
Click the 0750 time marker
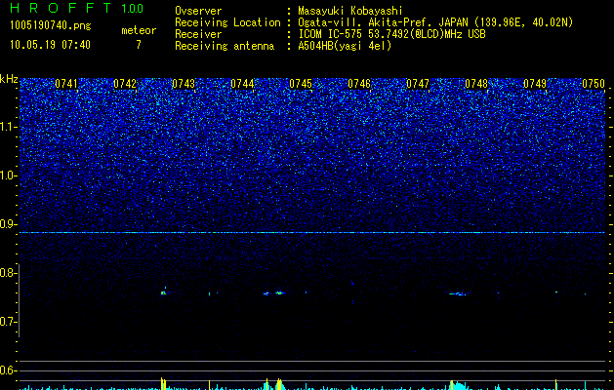coord(594,84)
